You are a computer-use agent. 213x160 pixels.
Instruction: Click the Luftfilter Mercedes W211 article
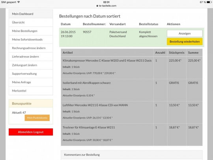click(95, 105)
